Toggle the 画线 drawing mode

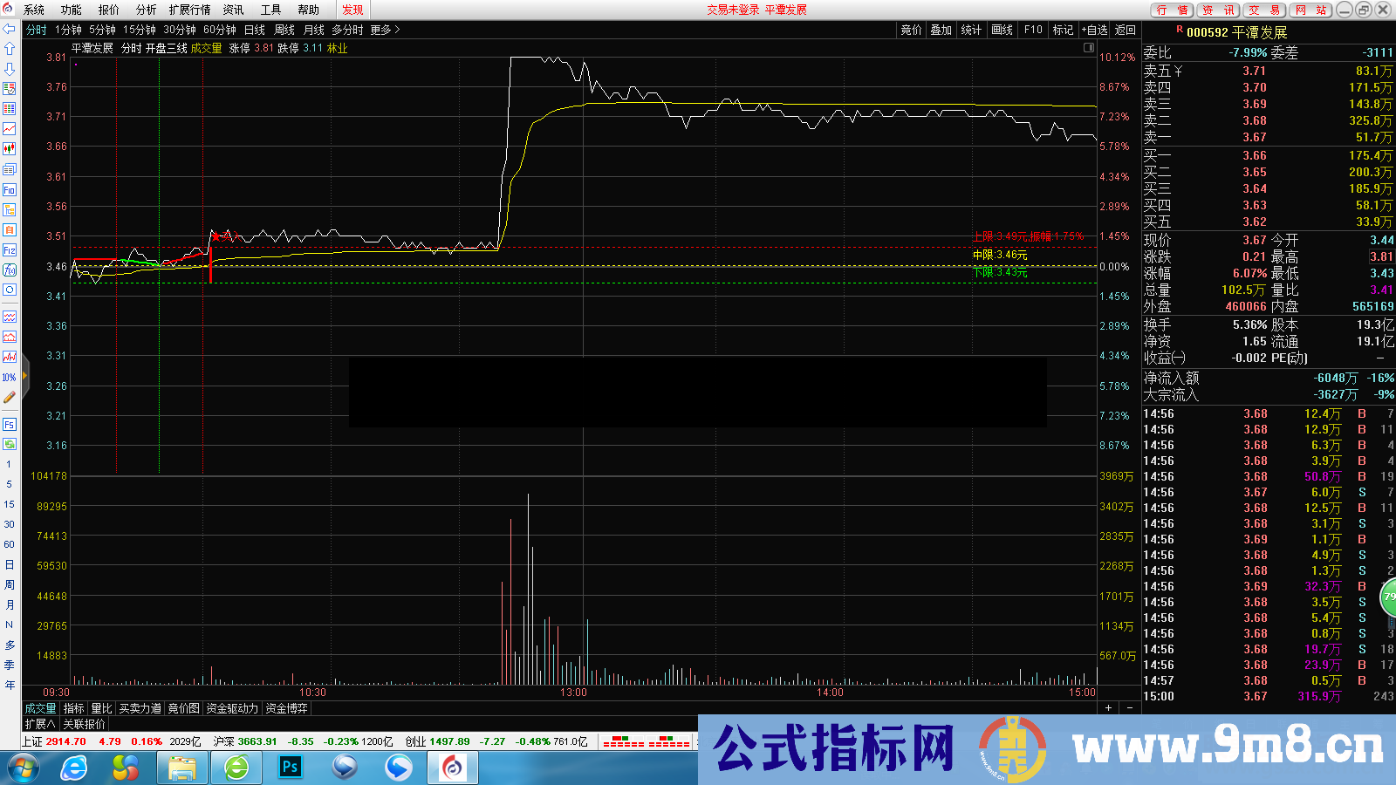pos(1001,29)
